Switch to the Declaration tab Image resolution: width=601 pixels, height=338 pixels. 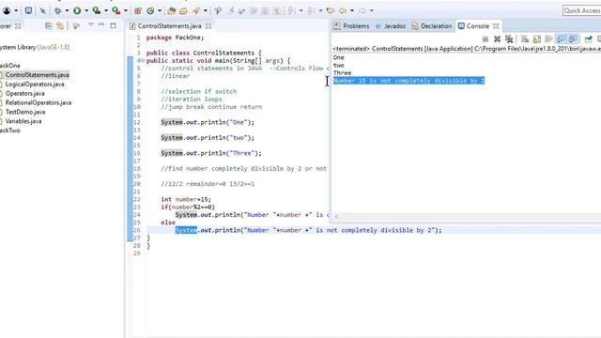432,25
